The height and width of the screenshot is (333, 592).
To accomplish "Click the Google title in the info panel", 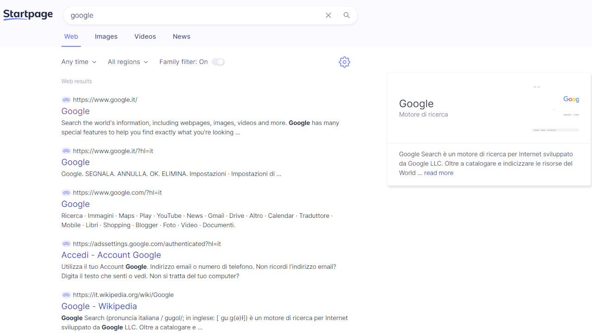I will pyautogui.click(x=416, y=104).
